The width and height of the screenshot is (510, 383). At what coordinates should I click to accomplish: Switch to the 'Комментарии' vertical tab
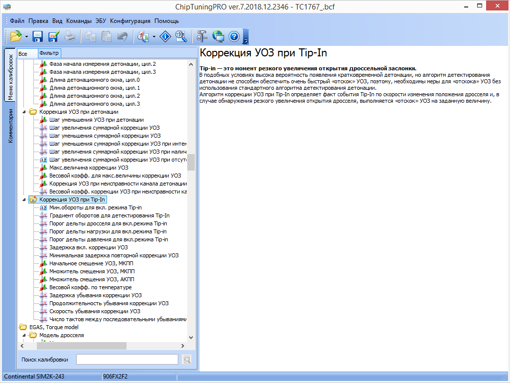pyautogui.click(x=9, y=126)
